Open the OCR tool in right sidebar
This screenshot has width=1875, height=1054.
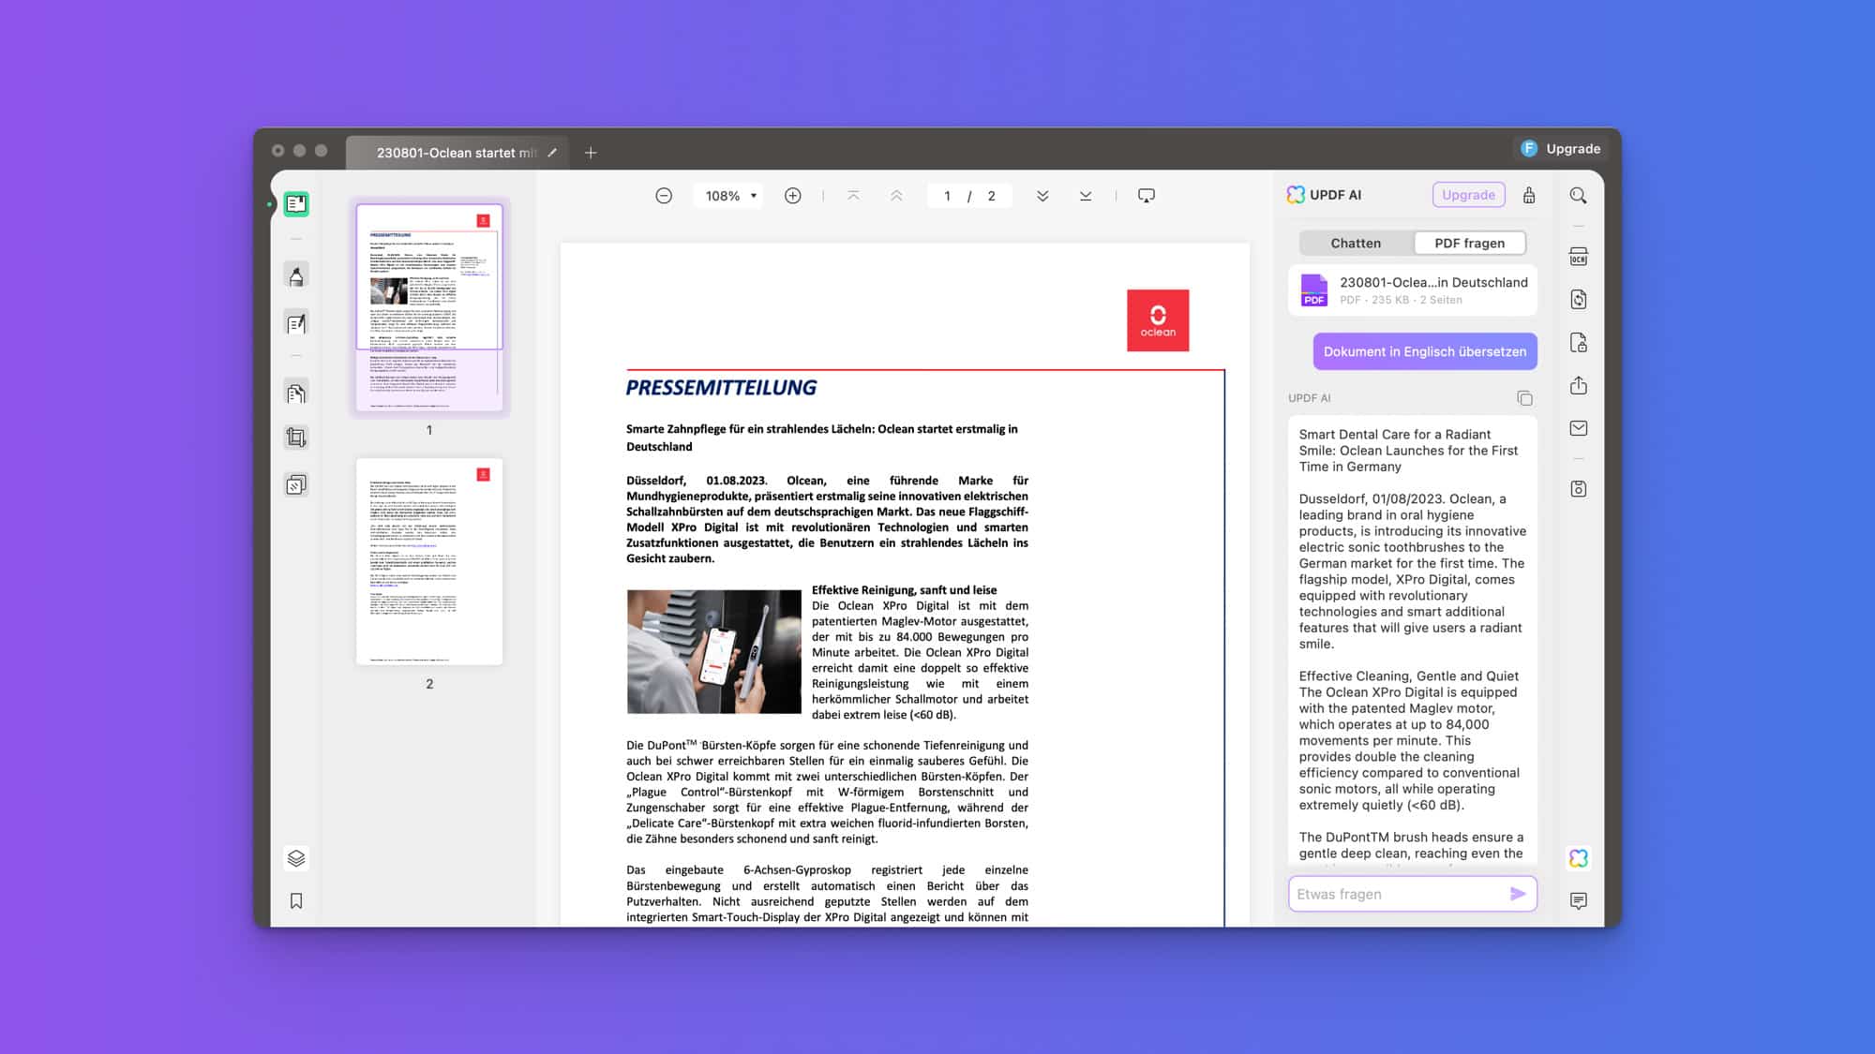tap(1578, 257)
